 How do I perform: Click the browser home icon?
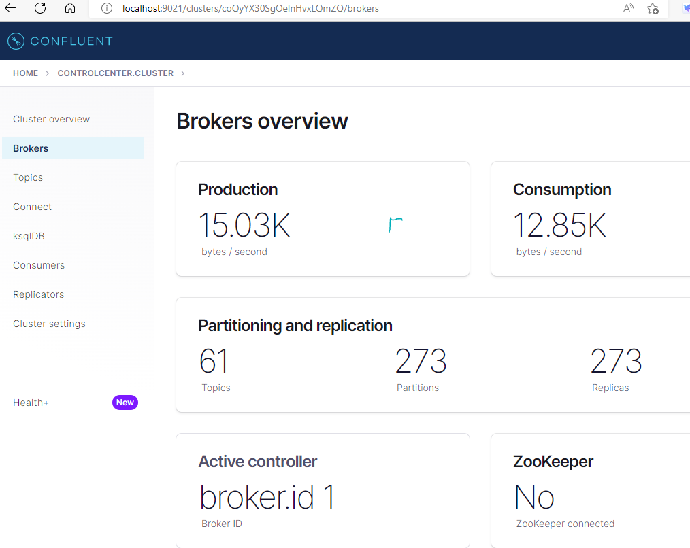(x=70, y=8)
